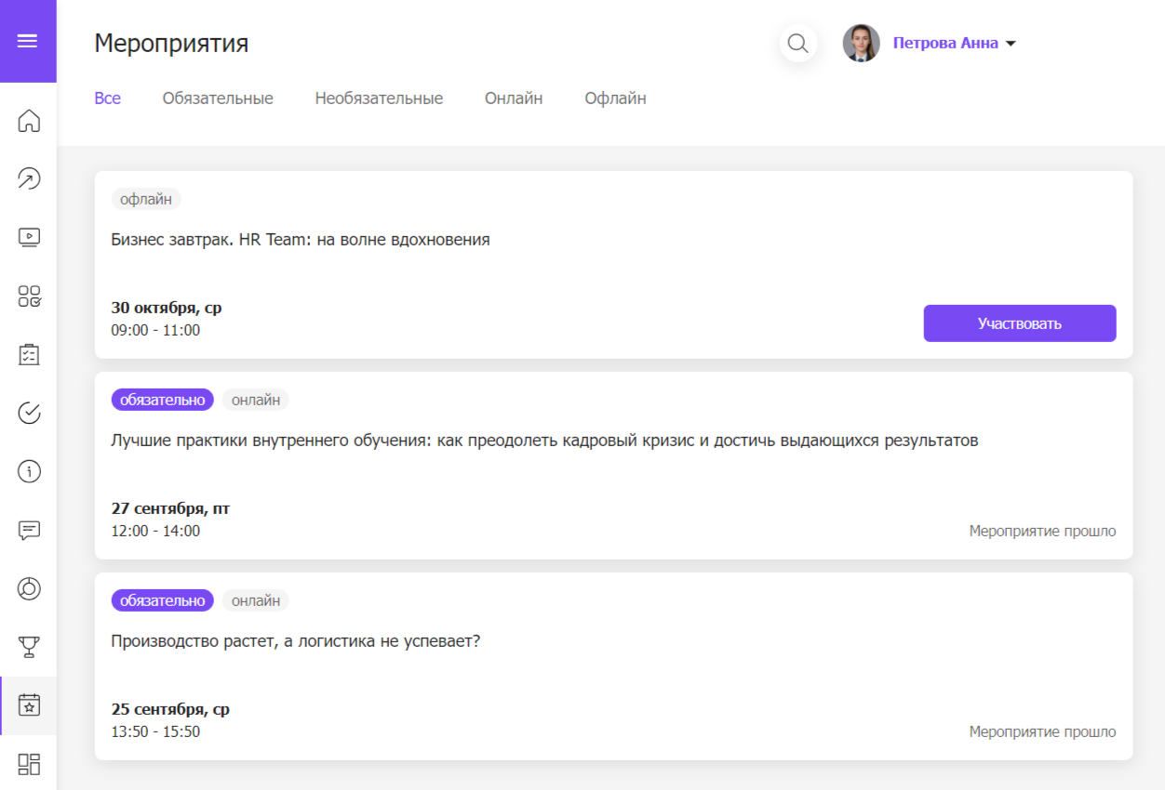Open achievements via the trophy icon

pos(28,648)
